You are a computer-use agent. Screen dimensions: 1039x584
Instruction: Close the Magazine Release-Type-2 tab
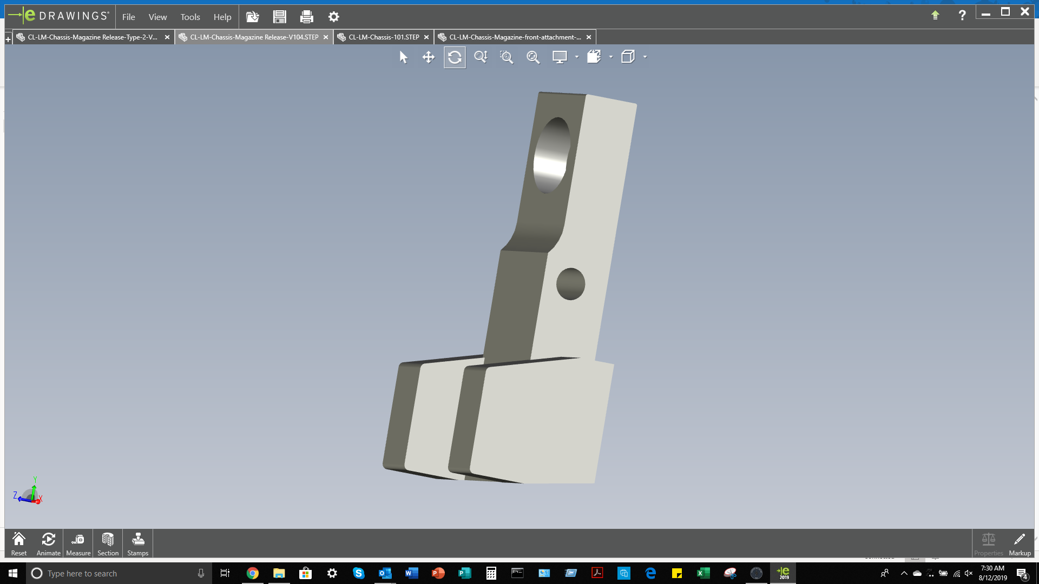(167, 37)
